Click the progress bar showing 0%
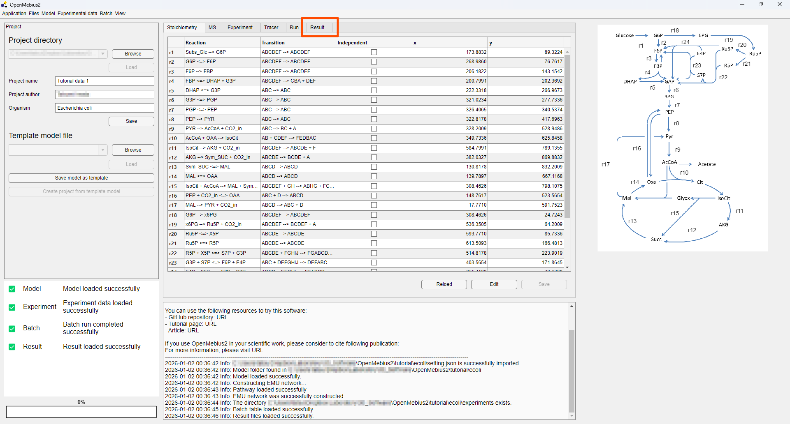This screenshot has height=424, width=790. point(81,412)
